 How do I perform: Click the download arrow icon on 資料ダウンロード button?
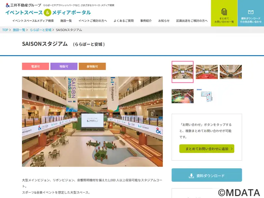191,176
